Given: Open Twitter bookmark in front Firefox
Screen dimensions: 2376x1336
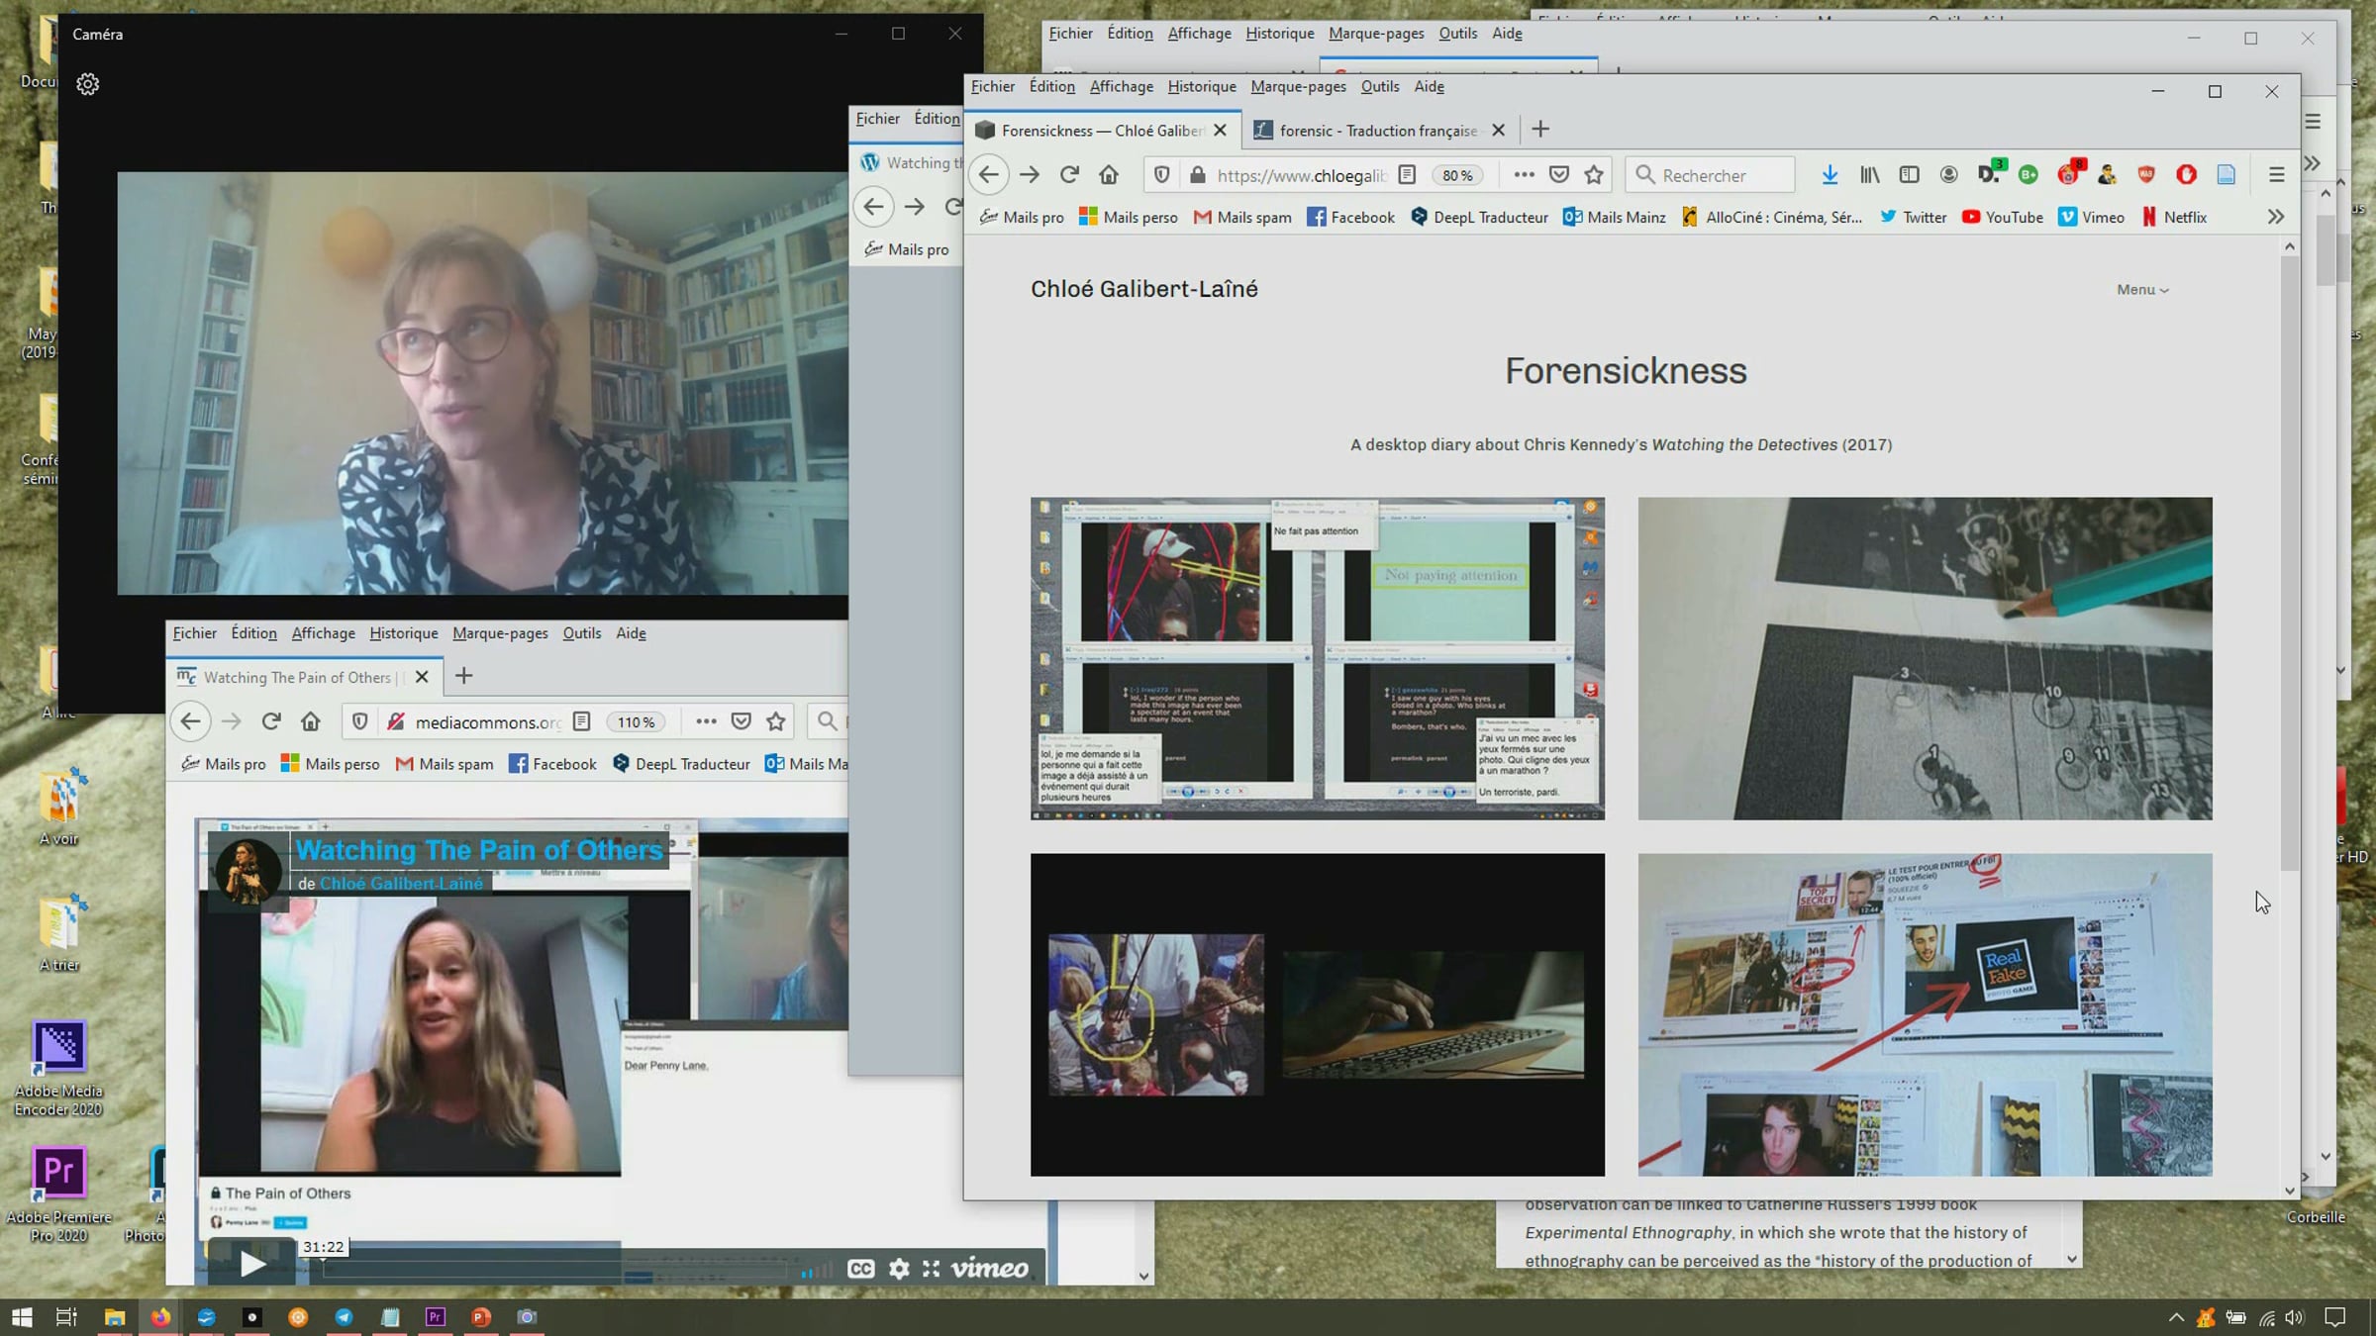Looking at the screenshot, I should (1913, 217).
